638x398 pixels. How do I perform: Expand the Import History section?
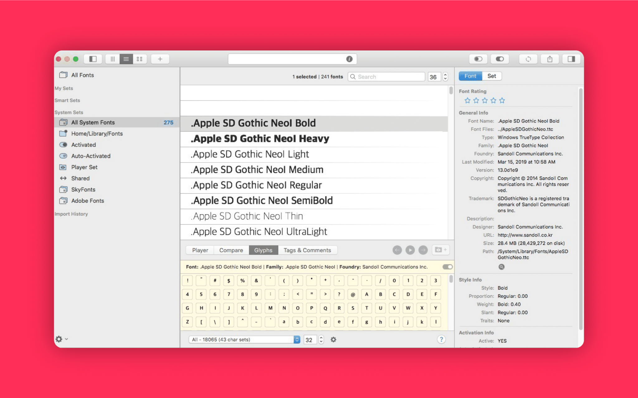pos(71,214)
